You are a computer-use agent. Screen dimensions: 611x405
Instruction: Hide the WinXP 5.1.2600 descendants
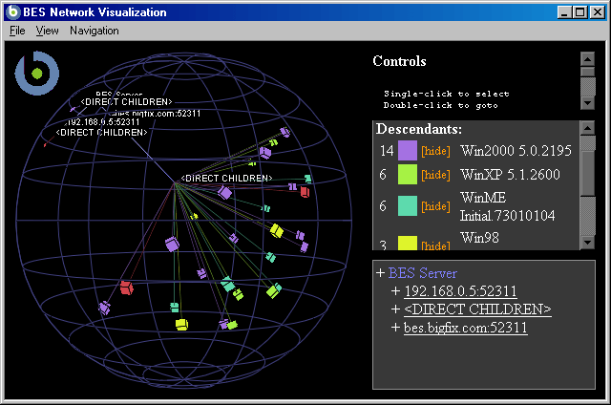pos(435,175)
